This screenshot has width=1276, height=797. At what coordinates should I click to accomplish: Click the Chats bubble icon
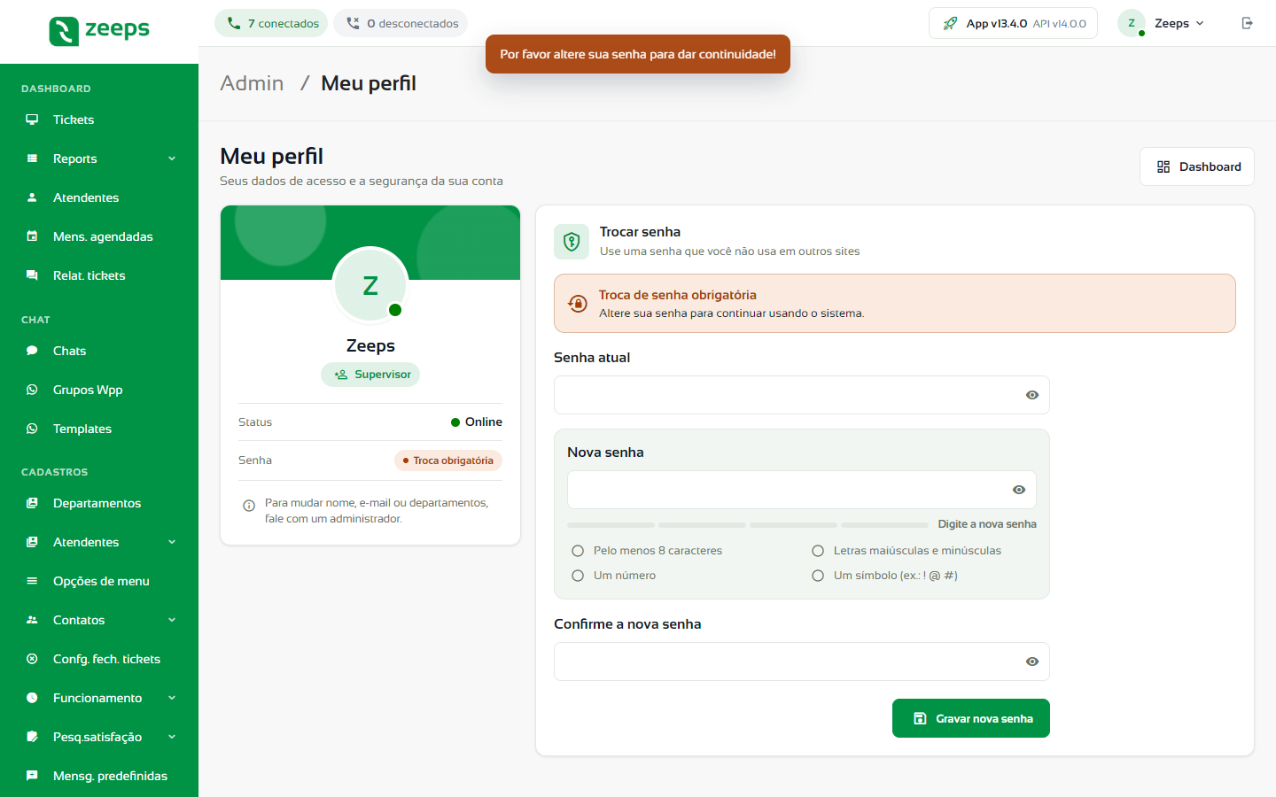32,351
